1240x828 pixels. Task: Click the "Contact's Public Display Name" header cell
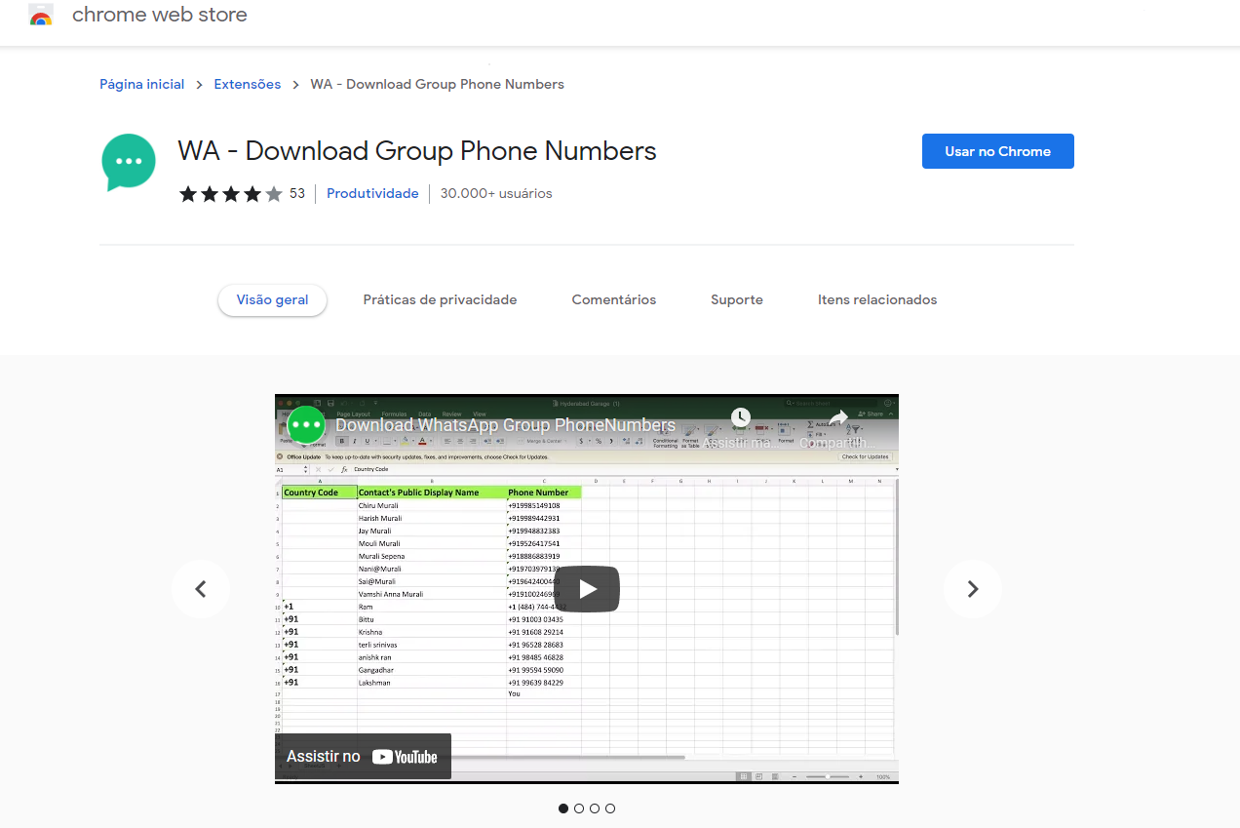pos(432,493)
